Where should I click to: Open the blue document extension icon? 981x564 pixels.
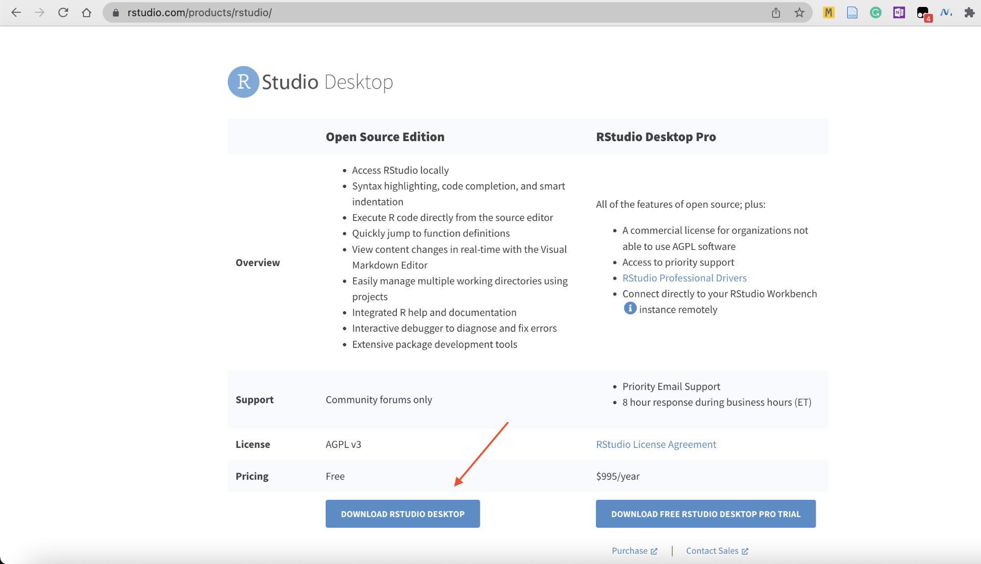852,13
